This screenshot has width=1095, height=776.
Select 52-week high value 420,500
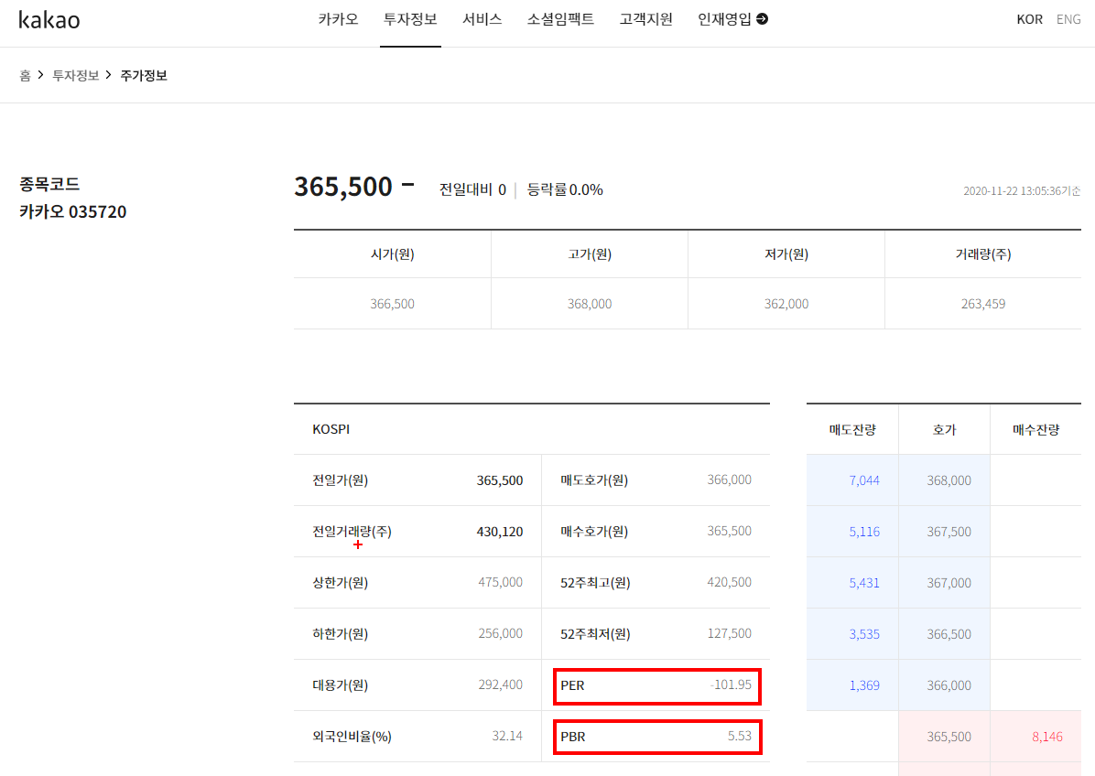[729, 582]
